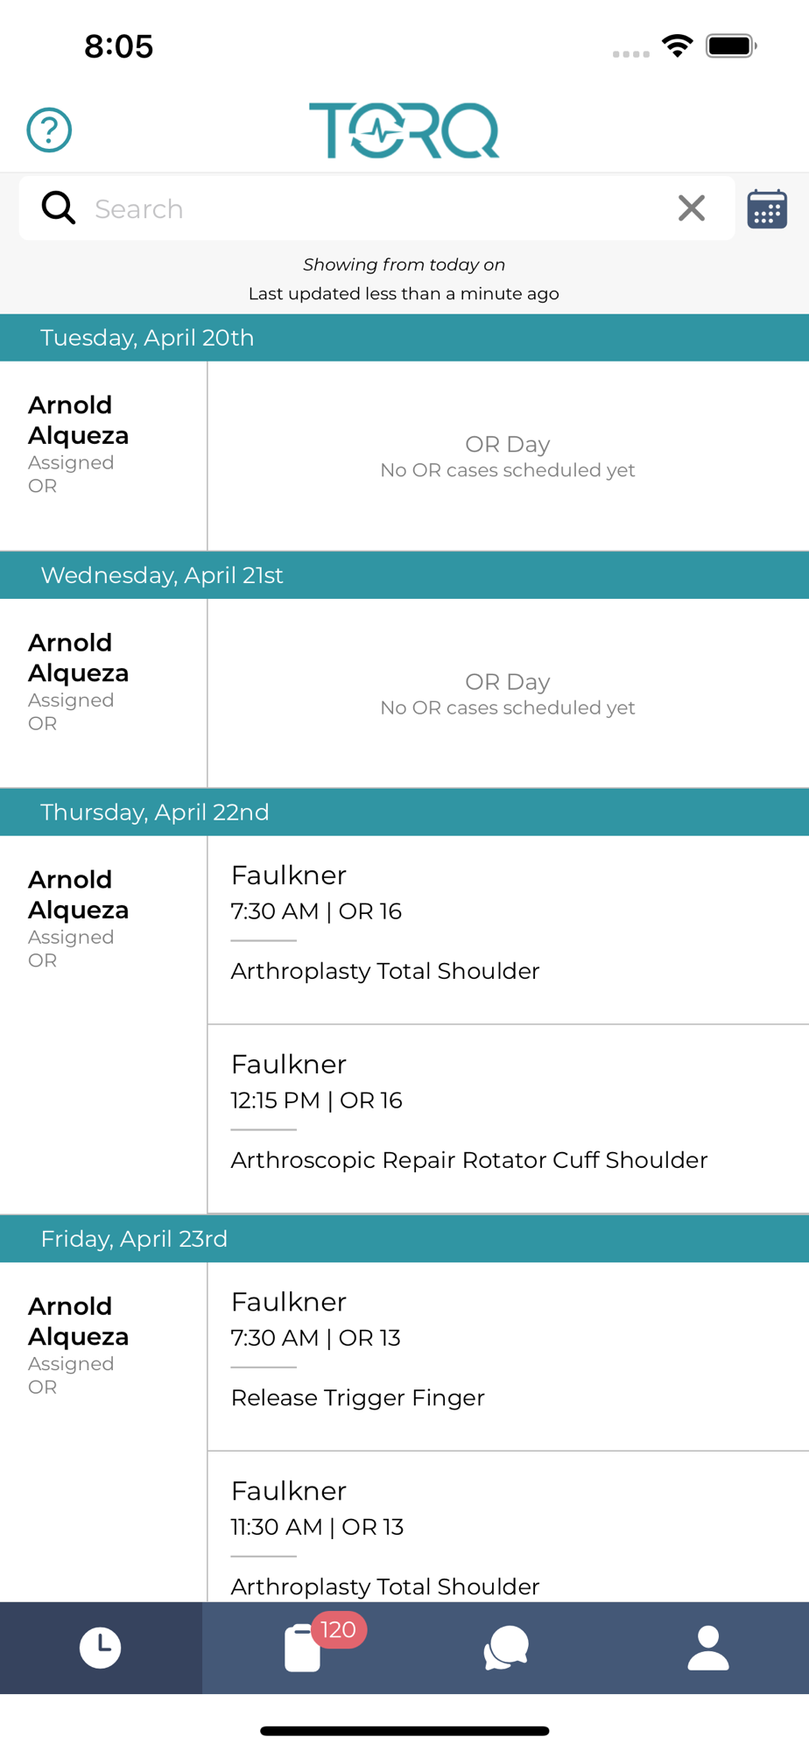
Task: Open Release Trigger Finger case
Action: [508, 1356]
